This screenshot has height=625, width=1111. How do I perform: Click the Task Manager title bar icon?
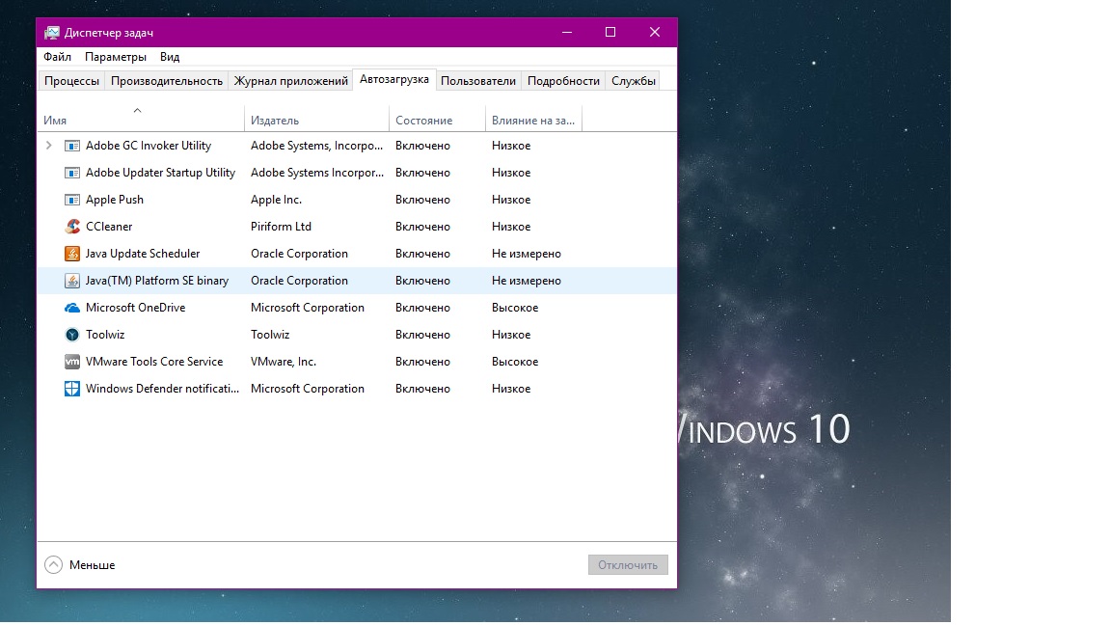point(52,32)
